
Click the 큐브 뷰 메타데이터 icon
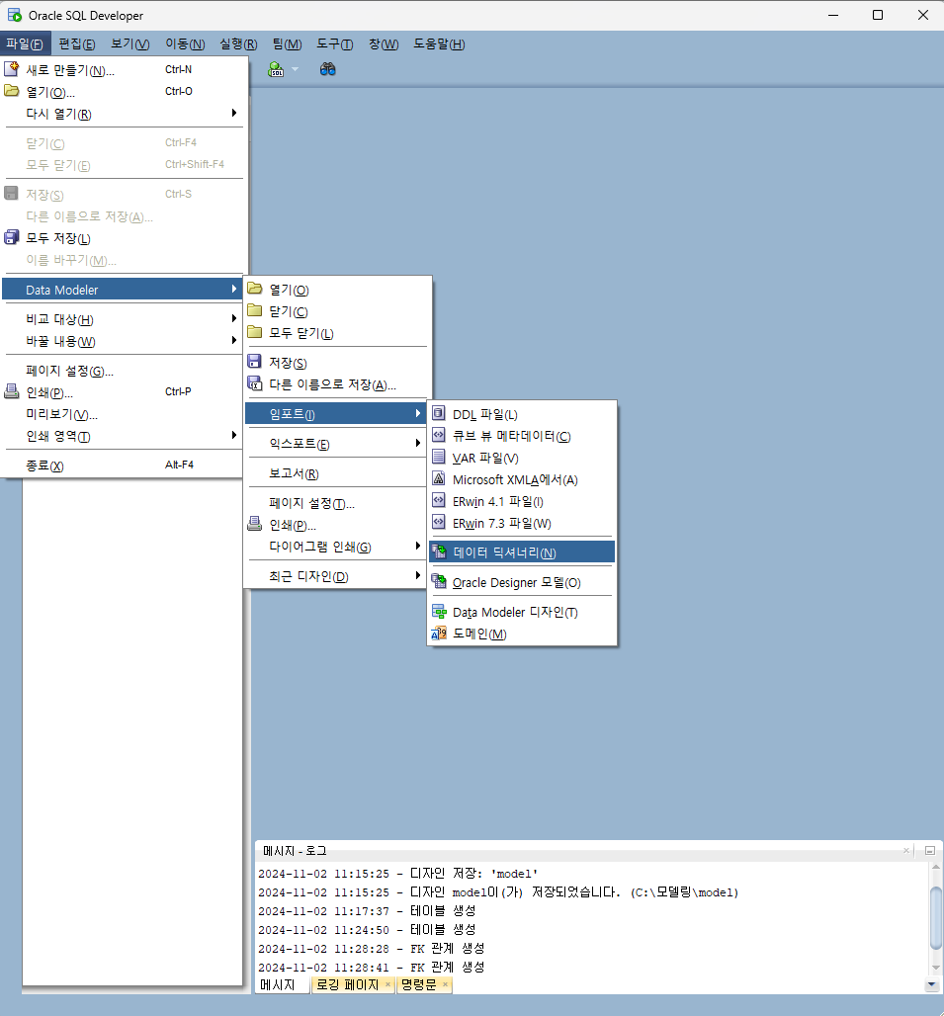[439, 435]
